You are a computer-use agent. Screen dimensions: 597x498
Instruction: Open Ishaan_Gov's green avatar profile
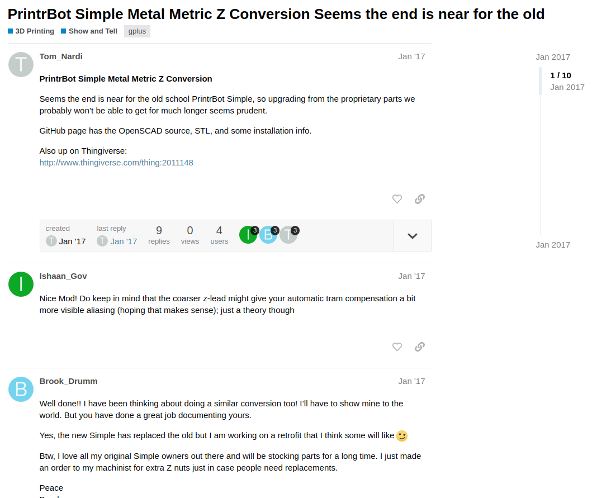(x=21, y=284)
